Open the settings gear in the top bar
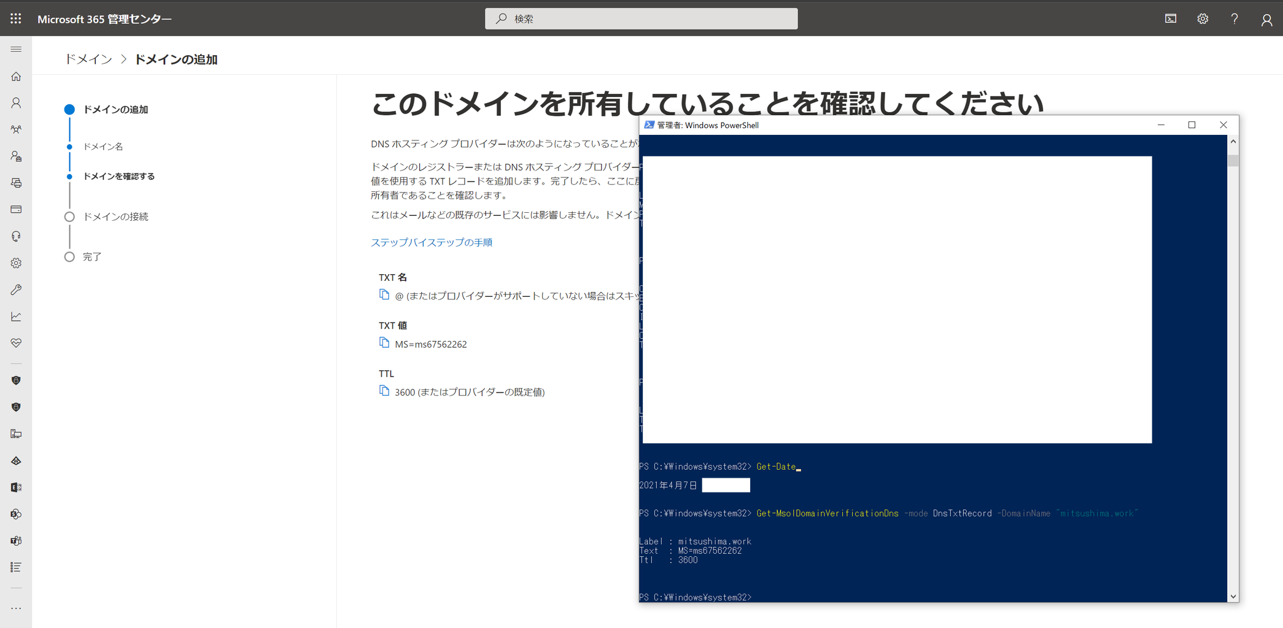Viewport: 1283px width, 628px height. (1203, 19)
